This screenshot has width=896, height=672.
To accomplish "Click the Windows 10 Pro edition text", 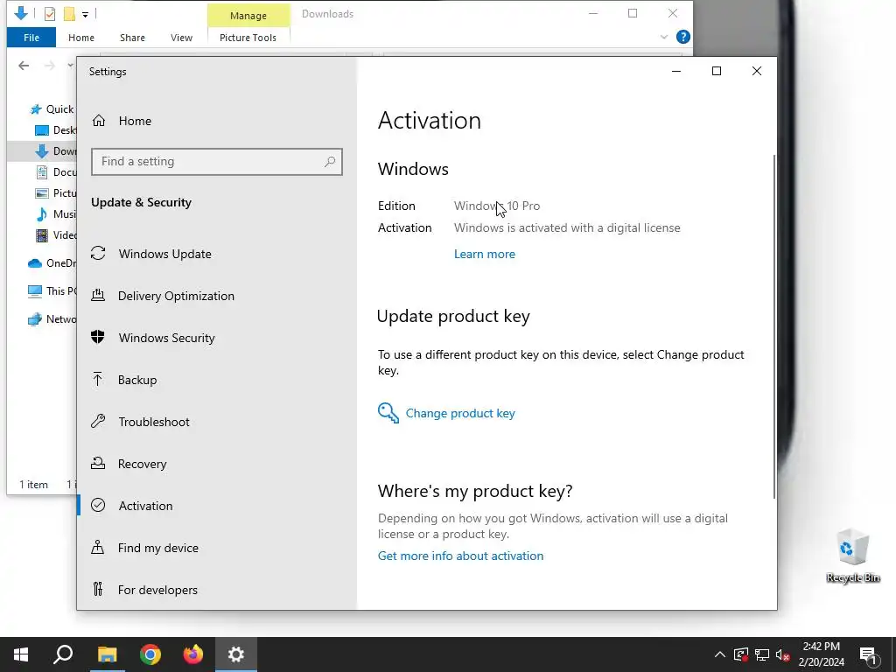I will (x=497, y=206).
